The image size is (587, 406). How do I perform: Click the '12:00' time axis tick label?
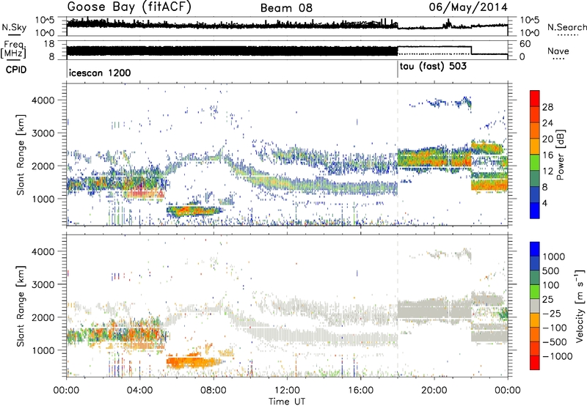click(x=287, y=390)
